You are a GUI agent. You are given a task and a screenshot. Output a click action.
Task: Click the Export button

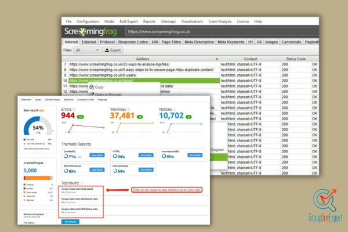[x=113, y=50]
